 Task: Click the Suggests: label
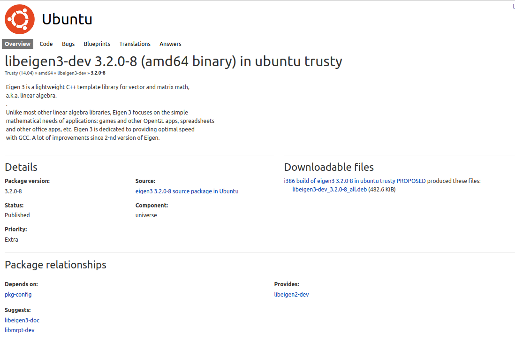(x=17, y=310)
